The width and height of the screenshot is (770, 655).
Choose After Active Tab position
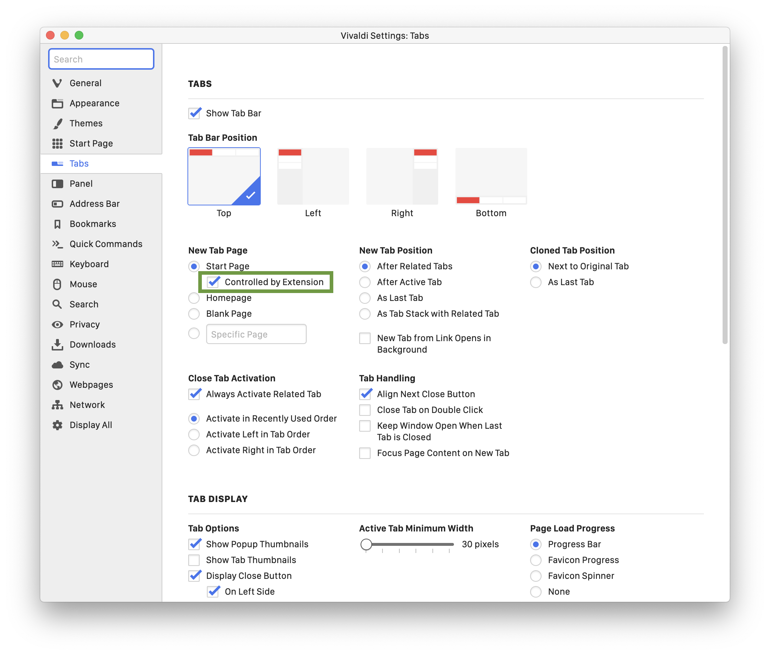[x=365, y=282]
